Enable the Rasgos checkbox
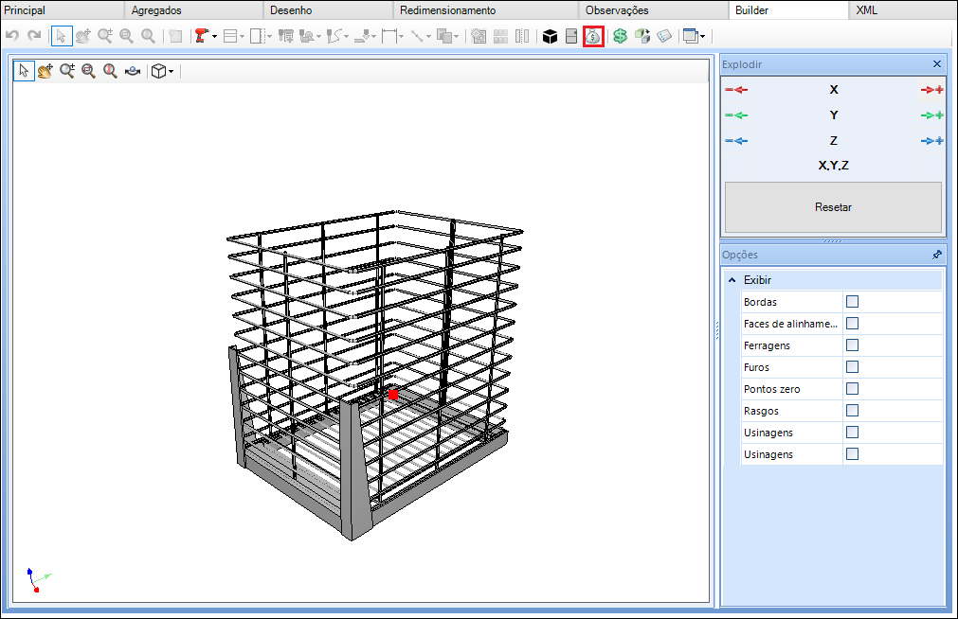Screen dimensions: 958x619 point(852,410)
